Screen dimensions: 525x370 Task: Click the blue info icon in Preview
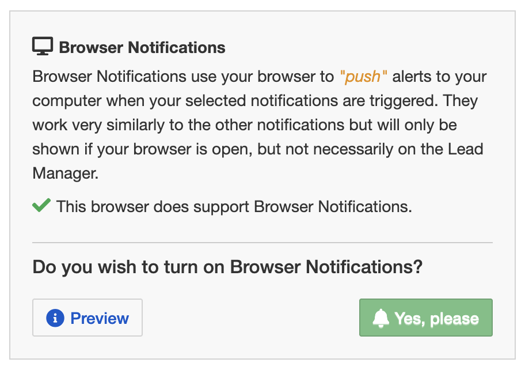(55, 318)
